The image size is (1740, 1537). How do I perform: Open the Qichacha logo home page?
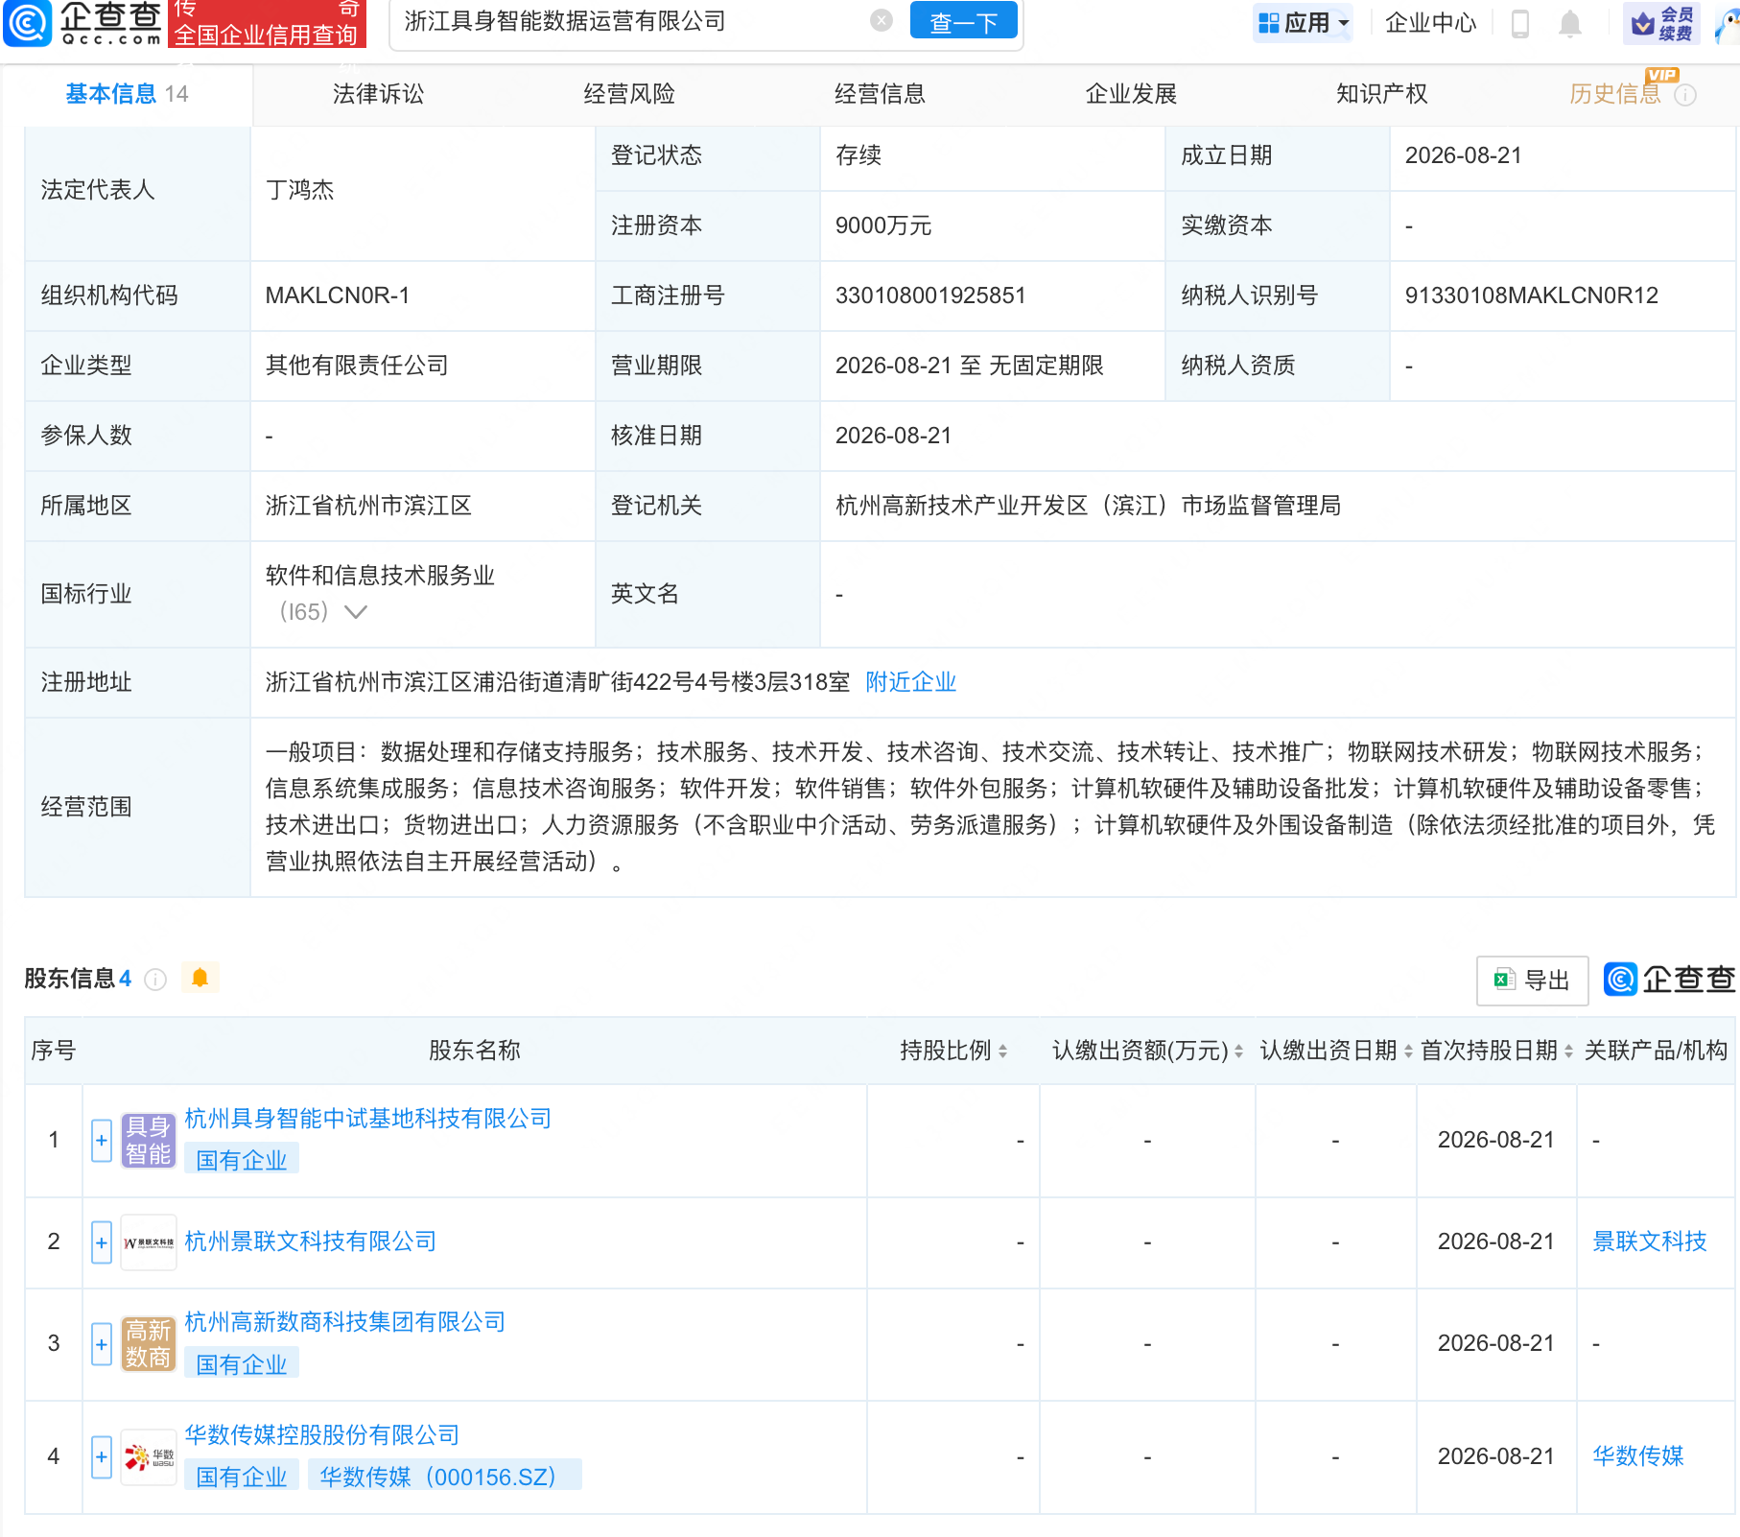coord(82,23)
